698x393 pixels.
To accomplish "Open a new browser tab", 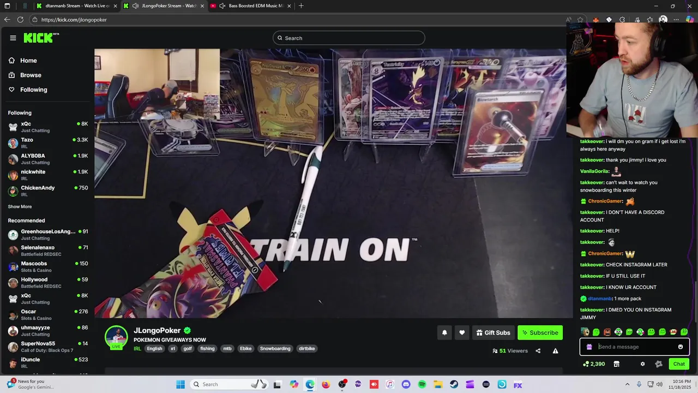I will point(301,6).
